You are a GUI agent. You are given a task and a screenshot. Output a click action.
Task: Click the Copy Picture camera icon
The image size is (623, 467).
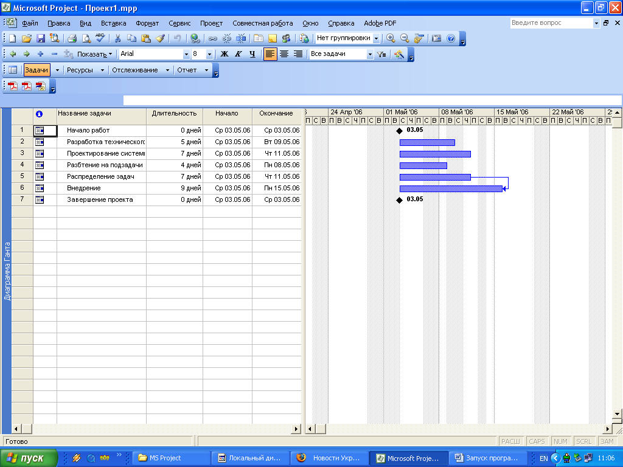pyautogui.click(x=436, y=38)
